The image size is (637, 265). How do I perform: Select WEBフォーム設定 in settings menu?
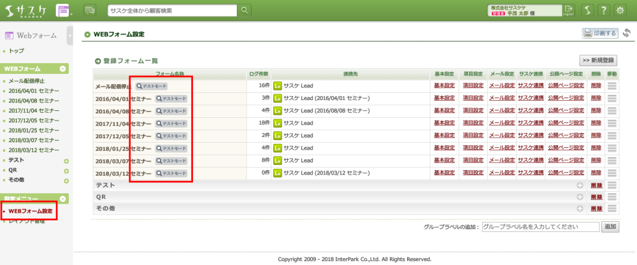[x=31, y=211]
